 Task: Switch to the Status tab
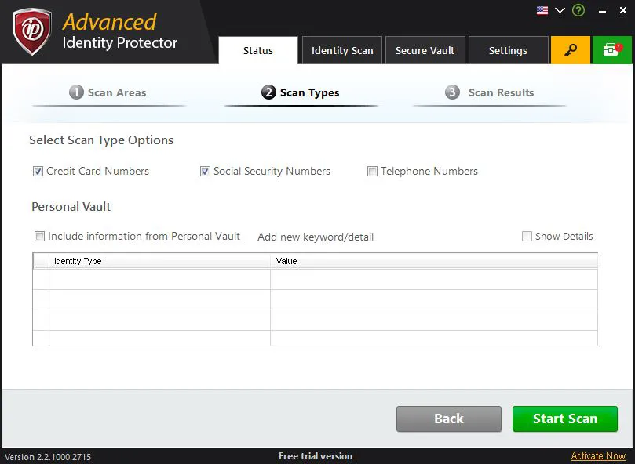click(x=258, y=50)
